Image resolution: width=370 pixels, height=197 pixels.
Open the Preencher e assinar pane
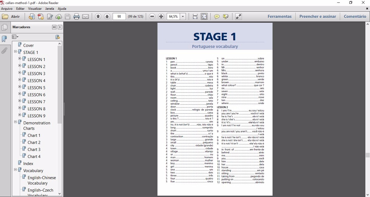(x=318, y=17)
